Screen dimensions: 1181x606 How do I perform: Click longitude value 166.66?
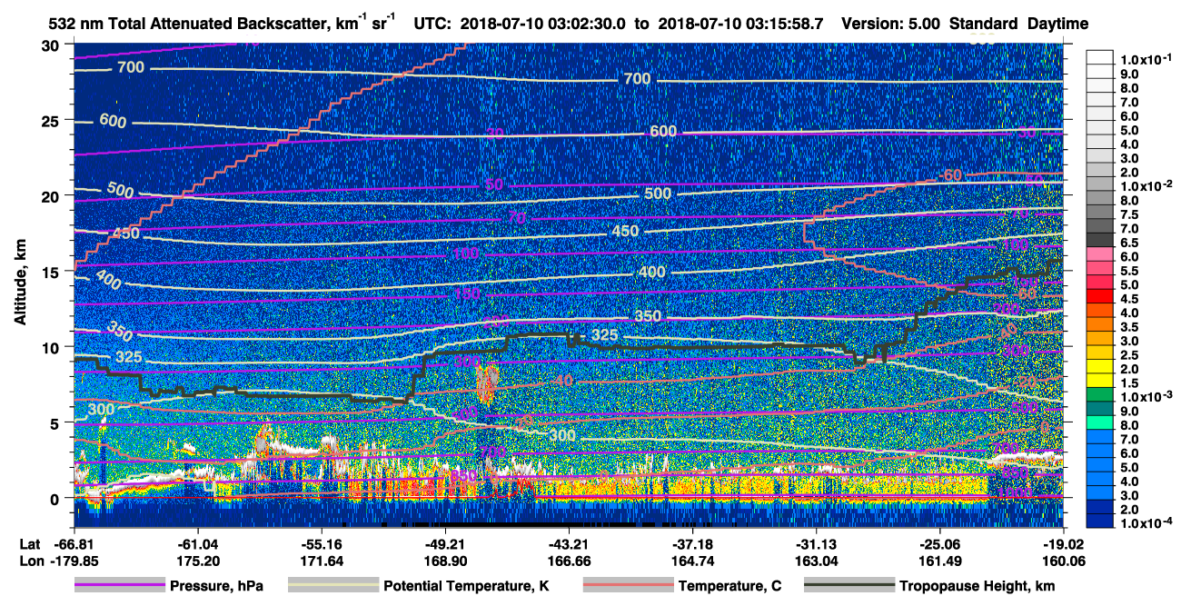pyautogui.click(x=569, y=561)
